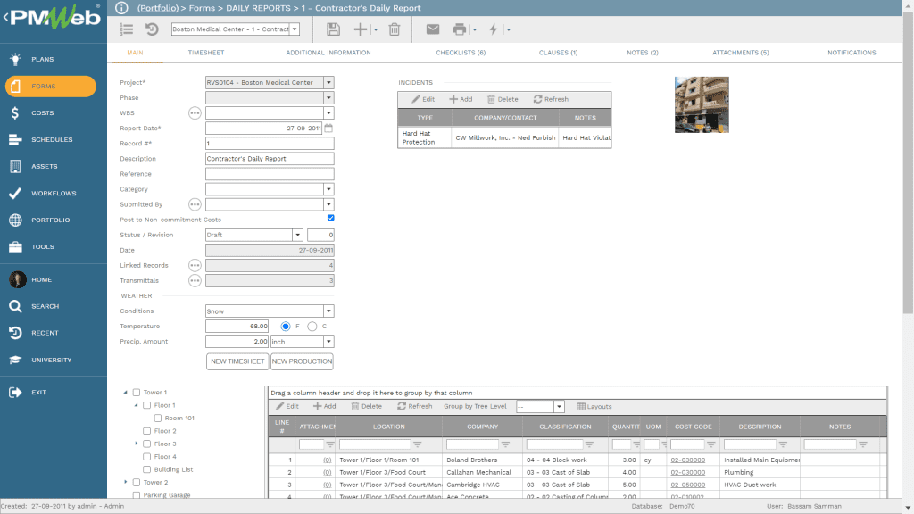Click the New Production button
Screen dimensions: 914x514
pos(302,361)
